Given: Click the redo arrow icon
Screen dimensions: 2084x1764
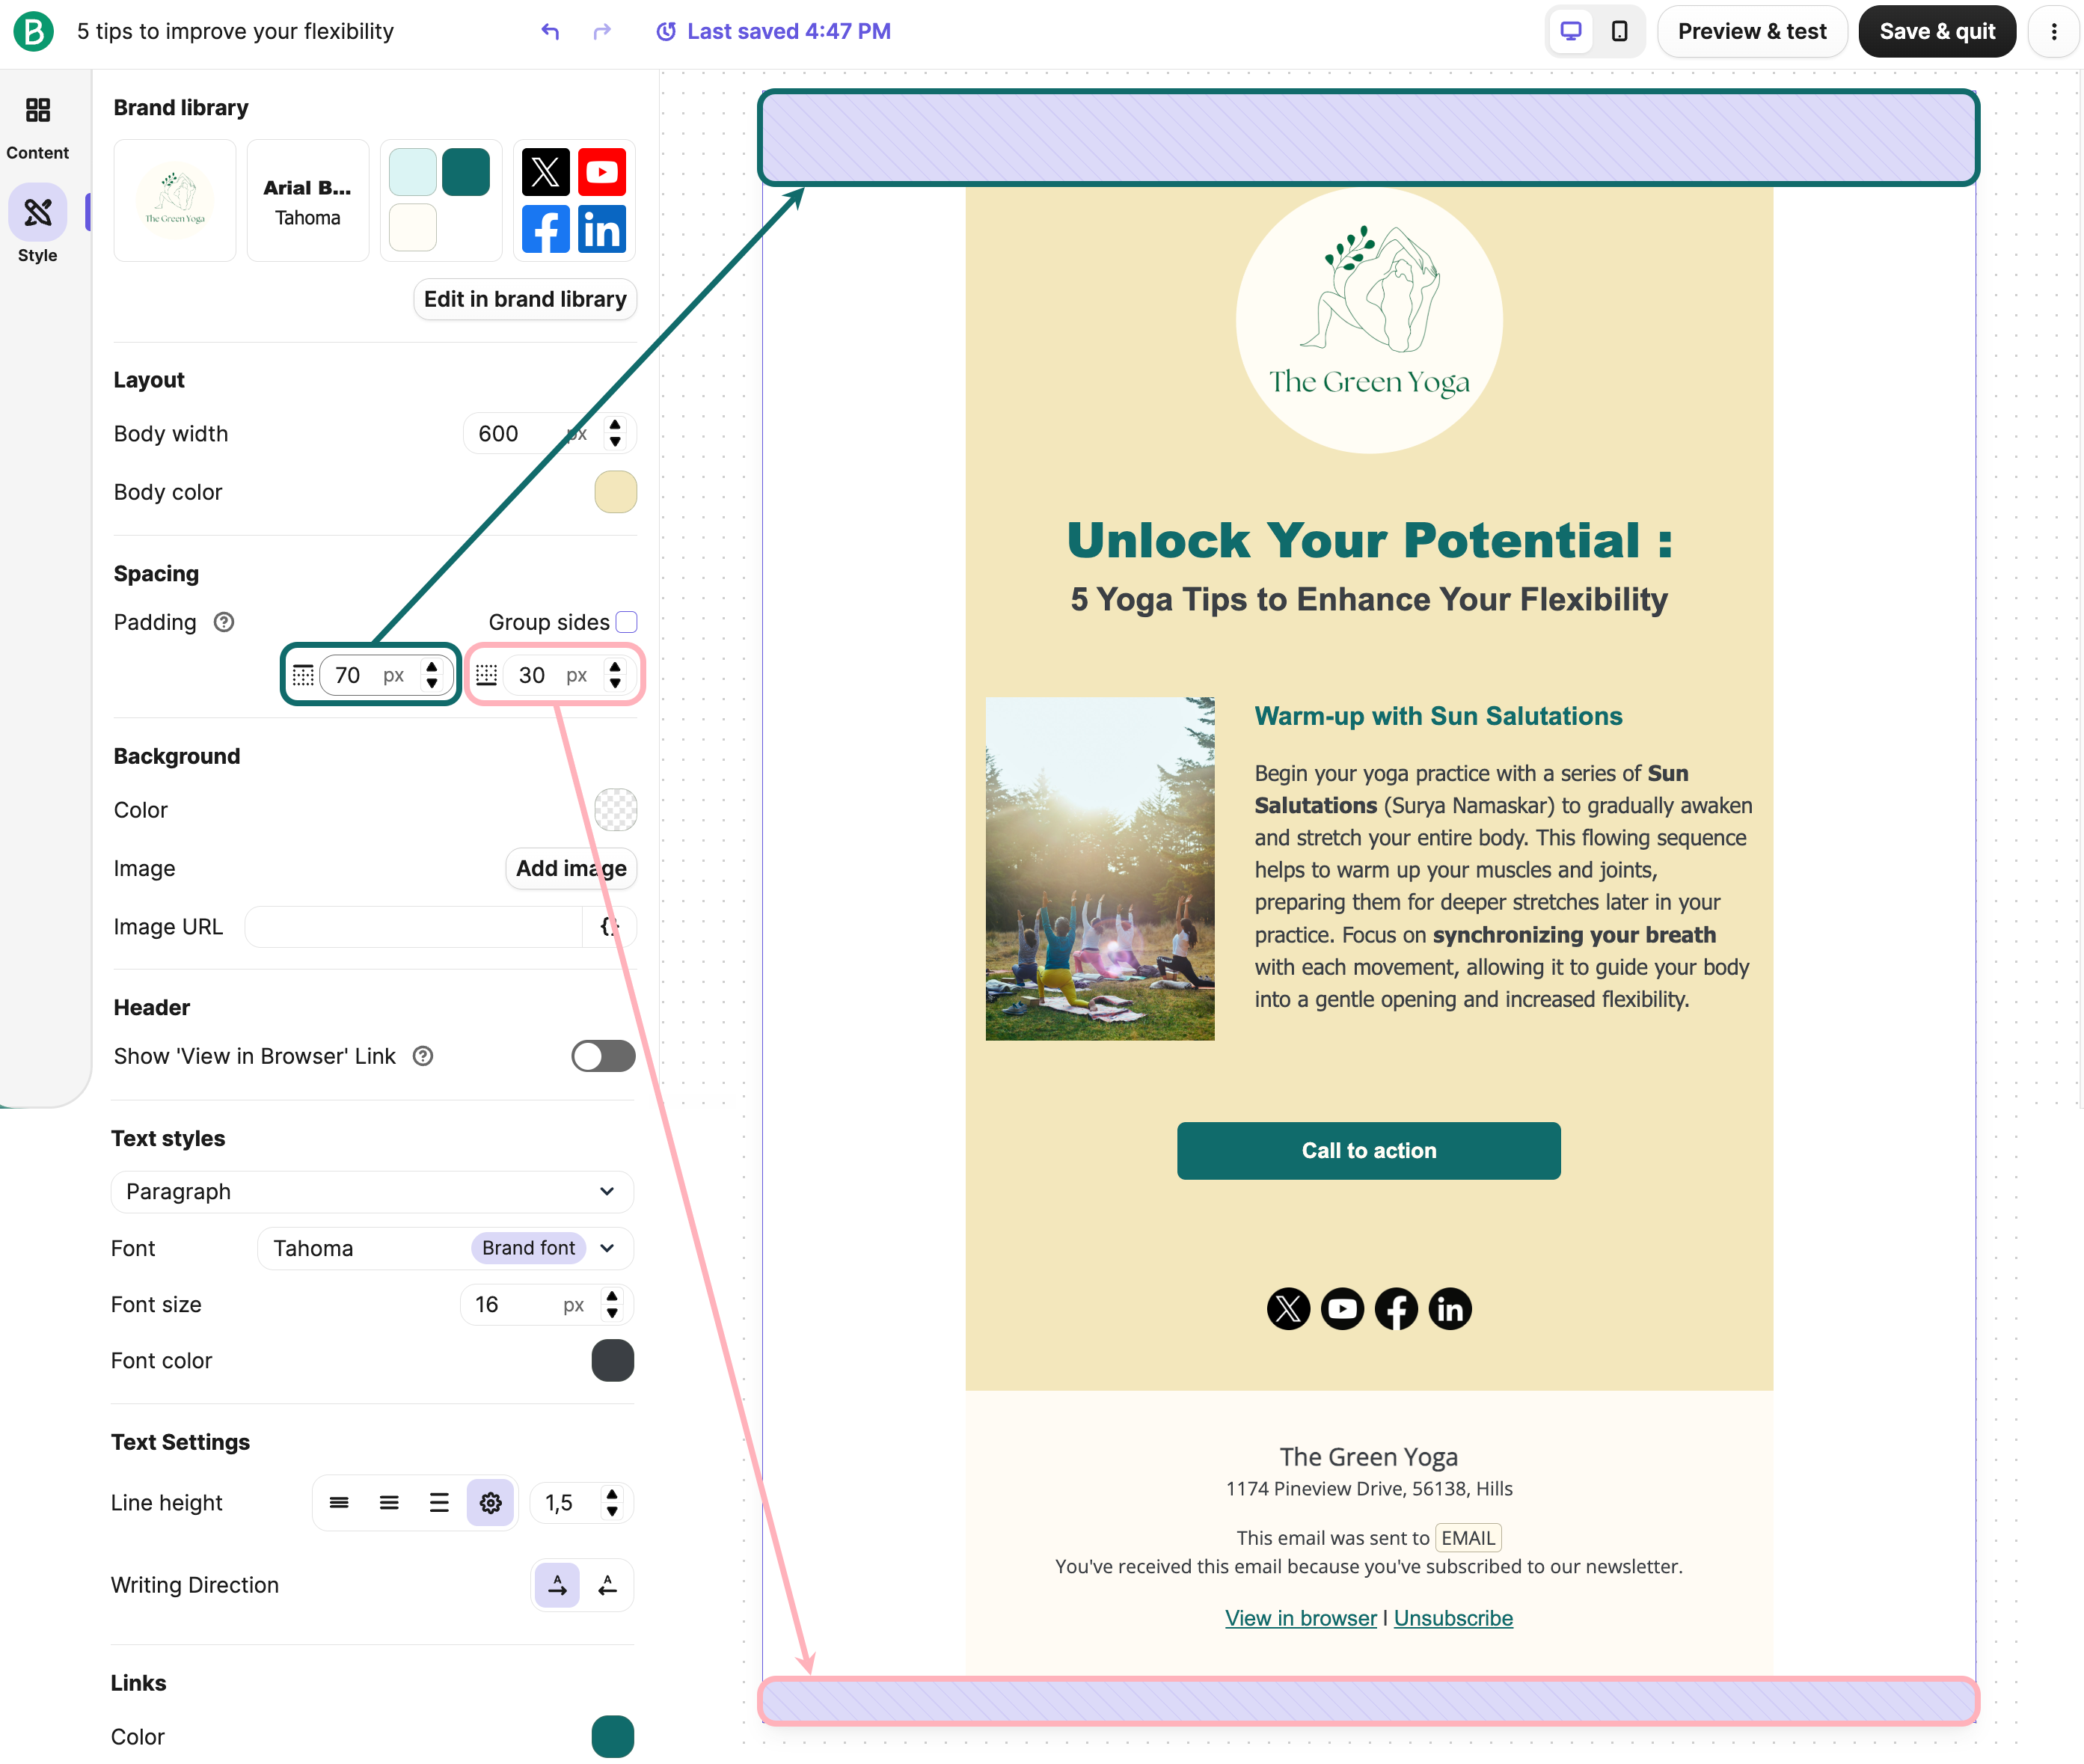Looking at the screenshot, I should click(601, 31).
